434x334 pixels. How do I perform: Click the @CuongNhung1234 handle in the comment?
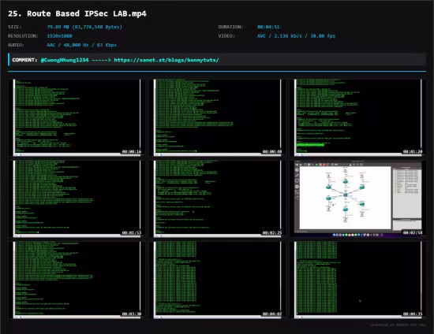pyautogui.click(x=65, y=60)
